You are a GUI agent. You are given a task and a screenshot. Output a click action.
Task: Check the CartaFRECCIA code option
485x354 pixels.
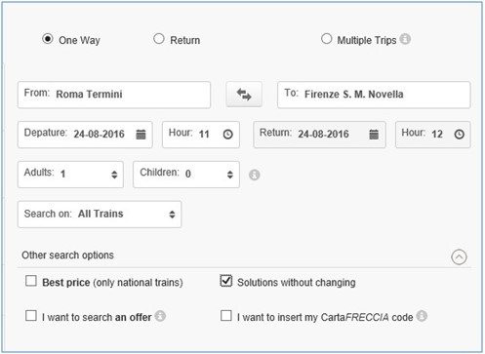226,315
